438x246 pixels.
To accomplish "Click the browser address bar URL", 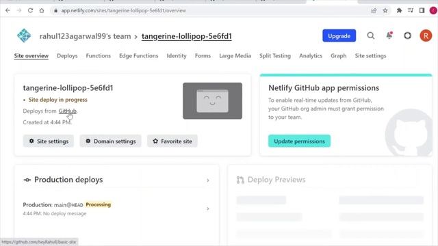I will point(123,11).
